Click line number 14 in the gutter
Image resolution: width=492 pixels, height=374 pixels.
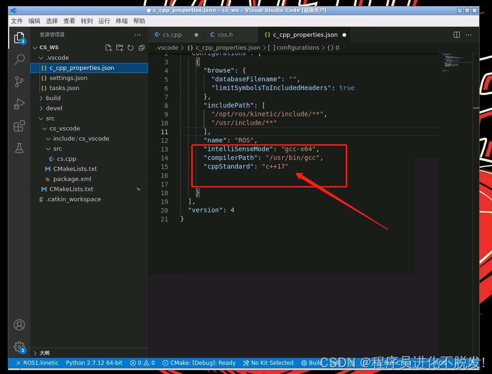click(165, 158)
